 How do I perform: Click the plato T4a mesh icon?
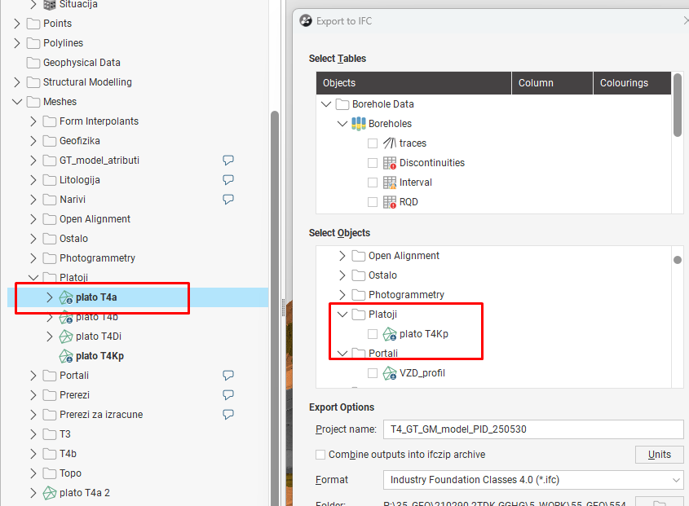pyautogui.click(x=66, y=297)
